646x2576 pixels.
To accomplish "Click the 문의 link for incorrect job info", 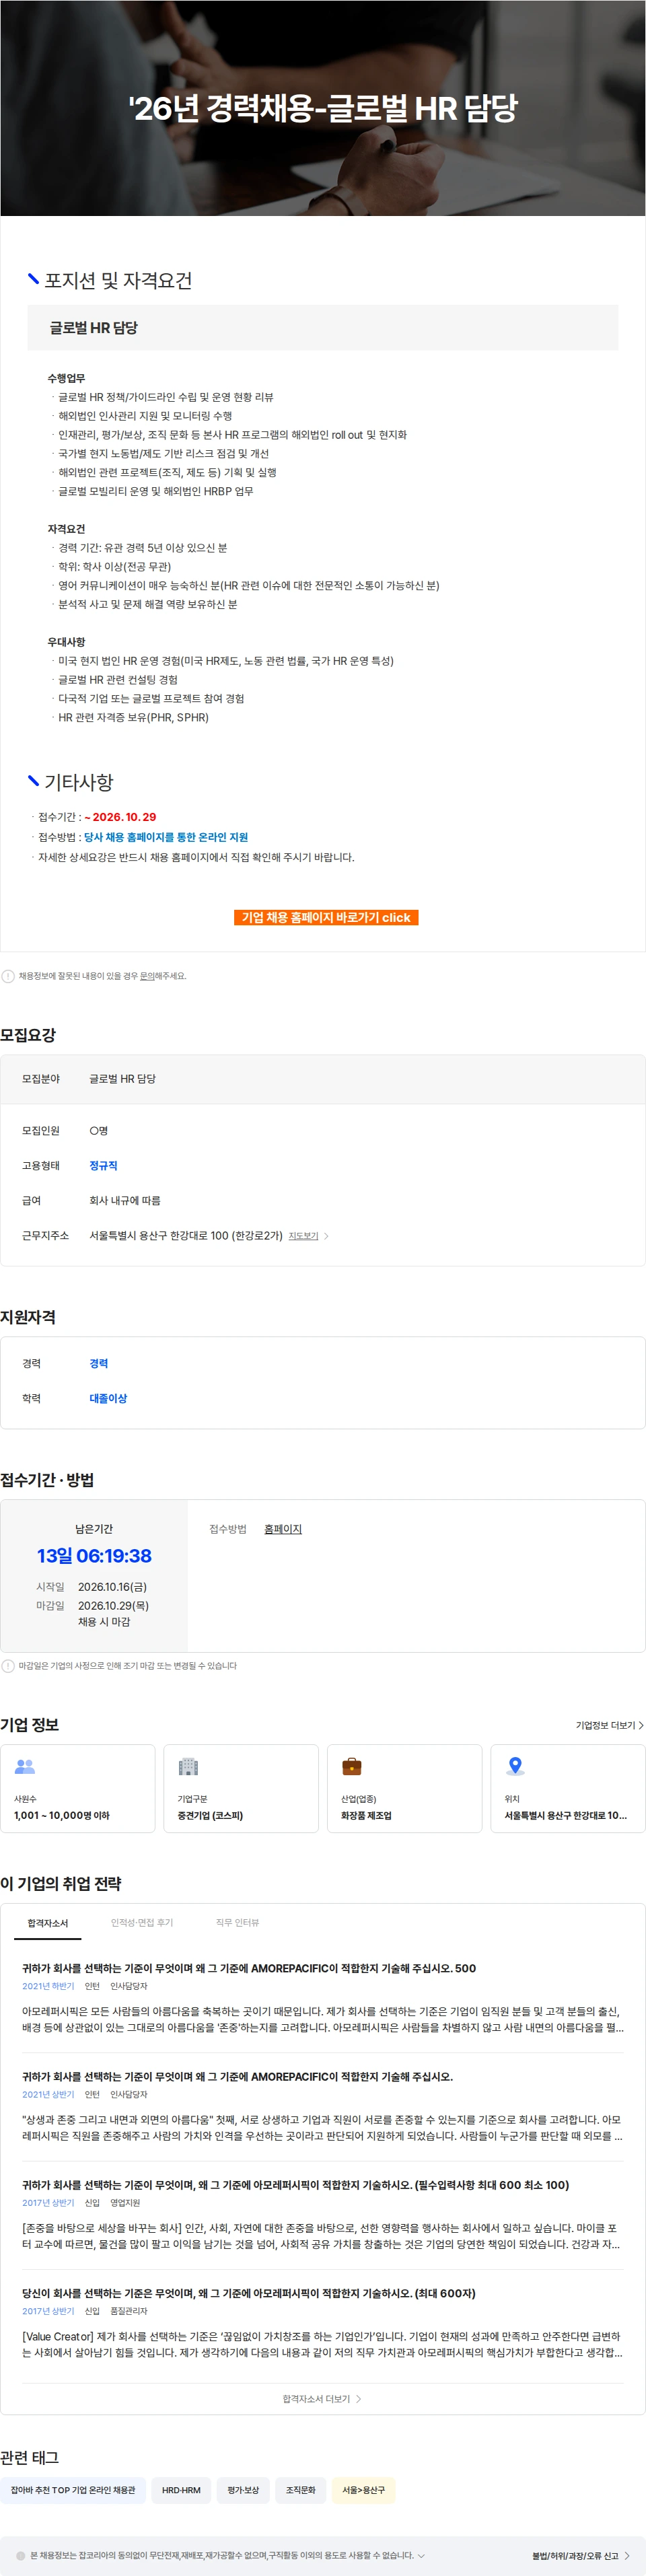I will coord(146,976).
